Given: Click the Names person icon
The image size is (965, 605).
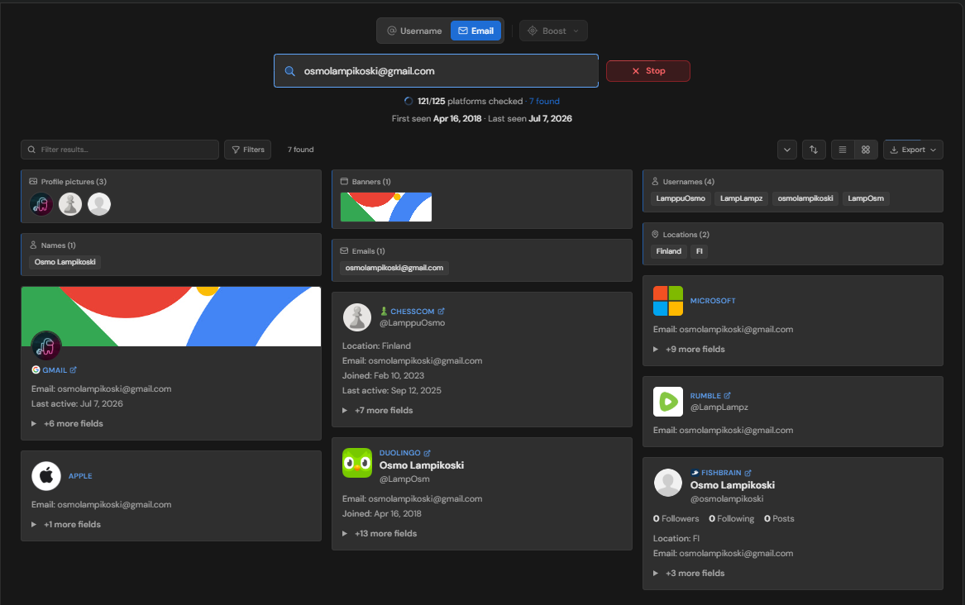Looking at the screenshot, I should click(x=33, y=245).
